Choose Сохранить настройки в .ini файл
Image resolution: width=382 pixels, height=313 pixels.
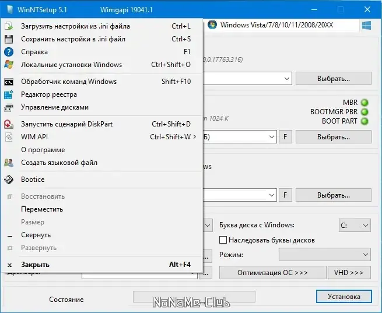pyautogui.click(x=102, y=39)
